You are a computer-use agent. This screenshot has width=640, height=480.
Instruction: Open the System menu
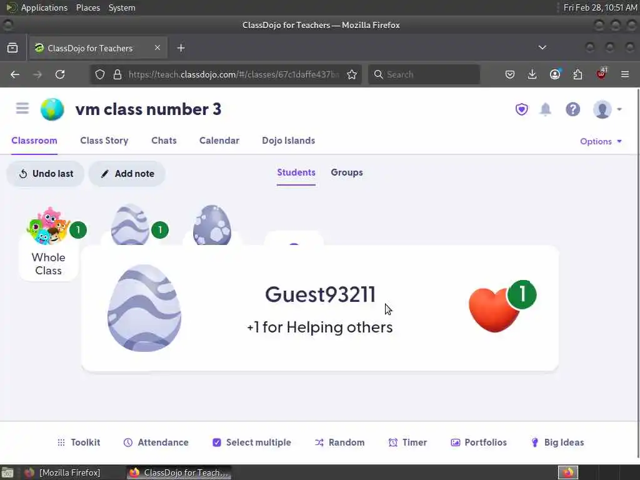(122, 7)
